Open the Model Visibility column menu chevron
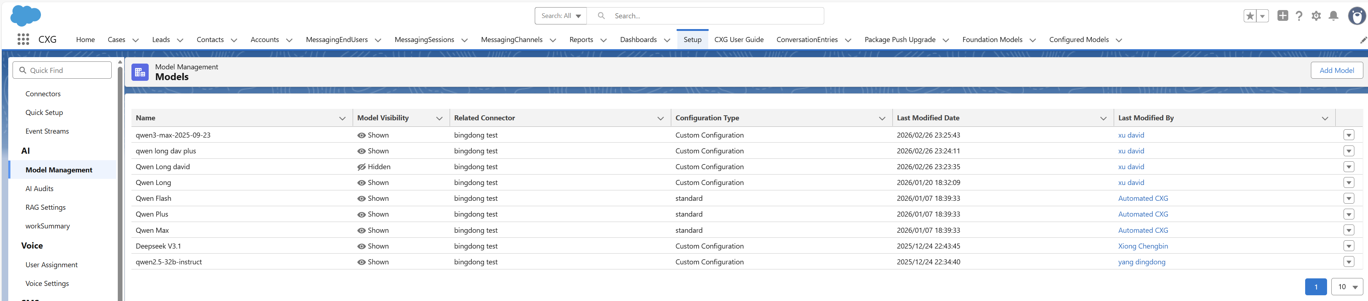 [439, 119]
